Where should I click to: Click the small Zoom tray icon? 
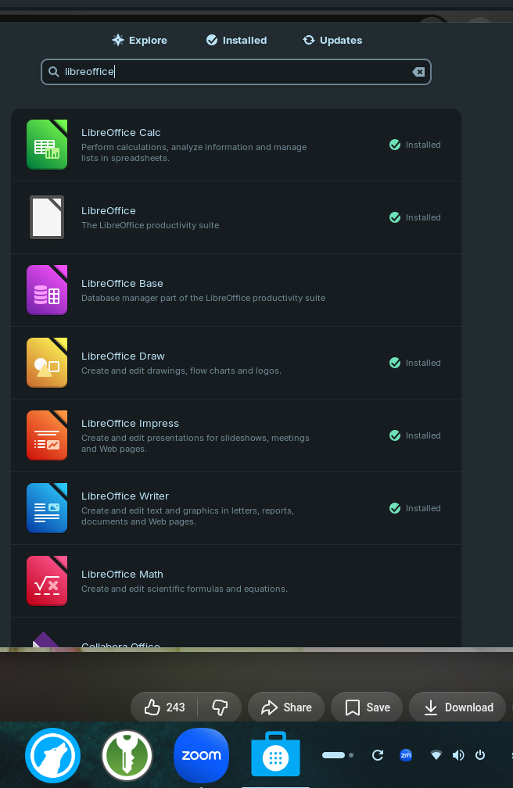pyautogui.click(x=406, y=755)
